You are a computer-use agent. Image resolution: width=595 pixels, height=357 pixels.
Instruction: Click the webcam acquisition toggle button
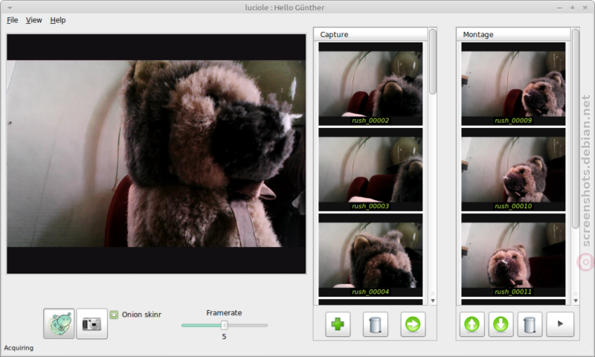(59, 324)
